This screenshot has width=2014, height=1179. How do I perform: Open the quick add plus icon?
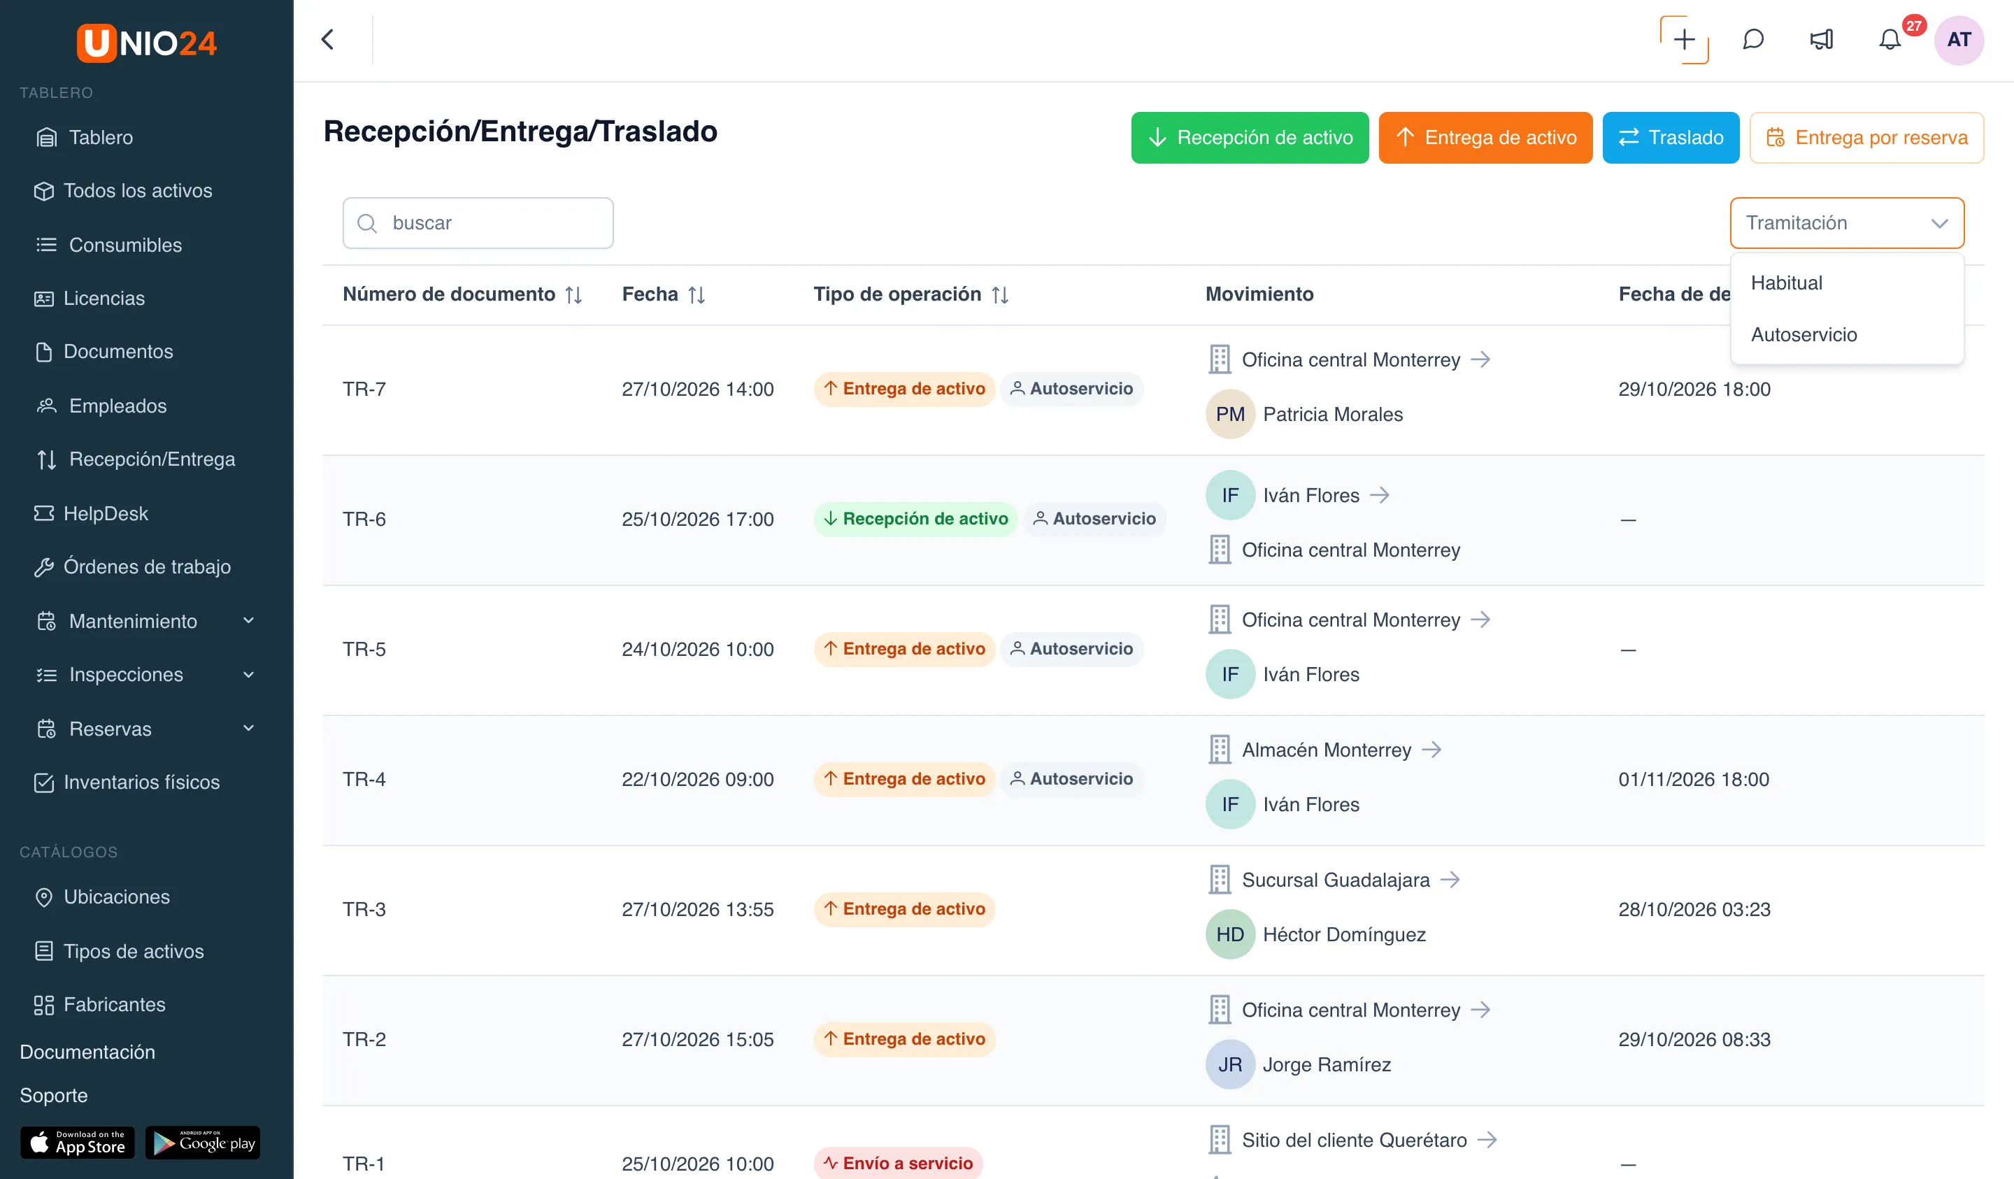coord(1684,40)
